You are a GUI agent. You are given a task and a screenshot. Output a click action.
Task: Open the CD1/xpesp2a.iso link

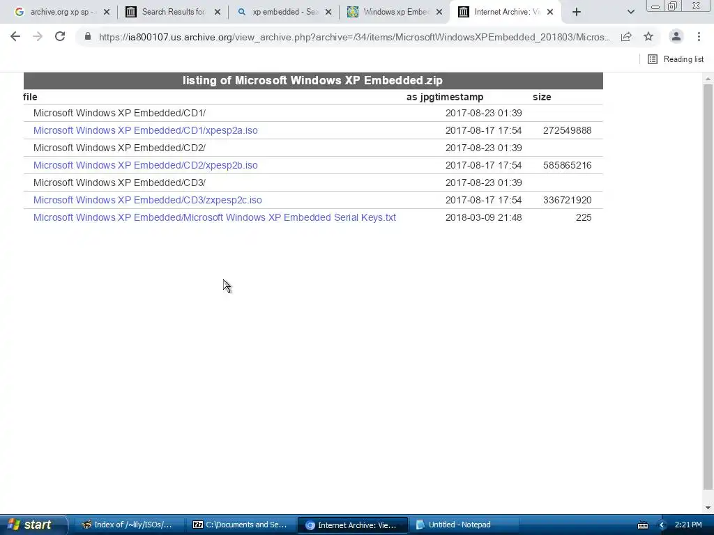[x=145, y=130]
